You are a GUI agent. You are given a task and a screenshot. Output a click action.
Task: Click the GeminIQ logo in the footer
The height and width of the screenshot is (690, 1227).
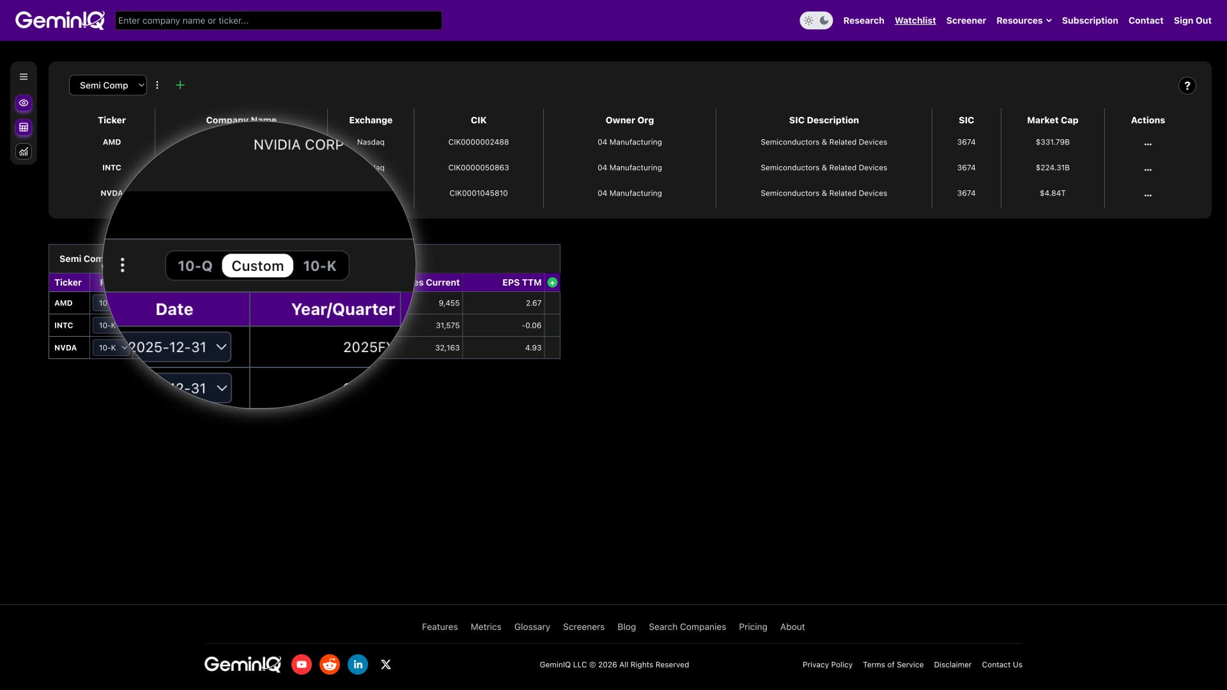click(243, 664)
